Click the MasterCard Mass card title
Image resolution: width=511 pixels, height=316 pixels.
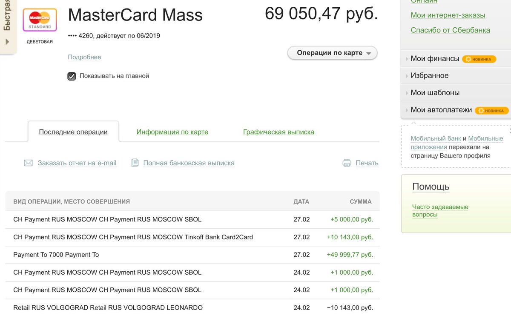[x=135, y=15]
